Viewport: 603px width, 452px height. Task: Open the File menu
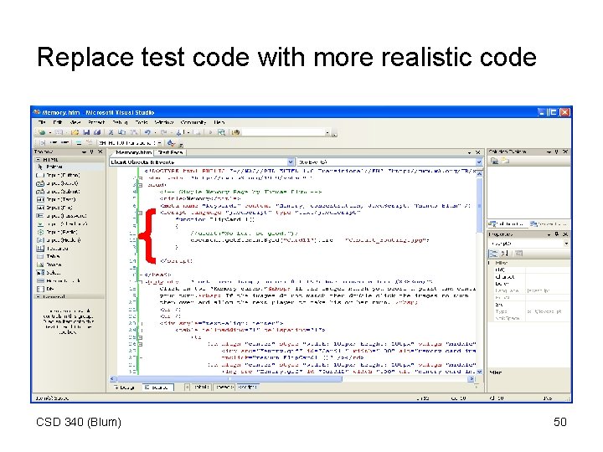pos(43,122)
